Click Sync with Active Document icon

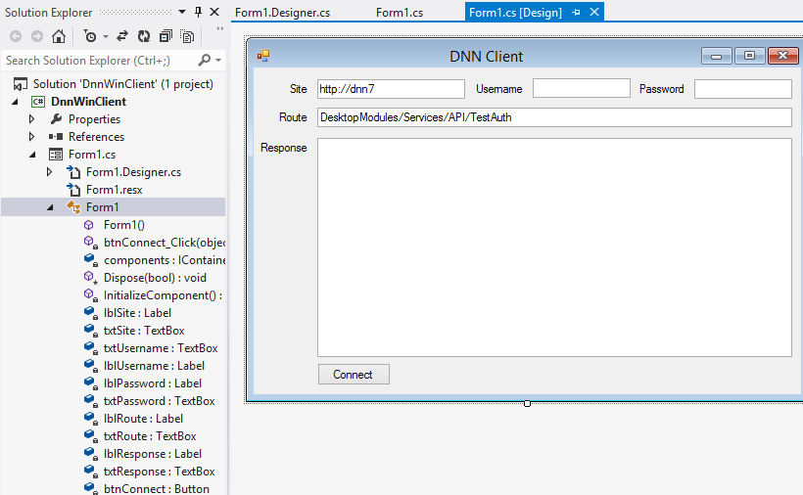tap(121, 36)
